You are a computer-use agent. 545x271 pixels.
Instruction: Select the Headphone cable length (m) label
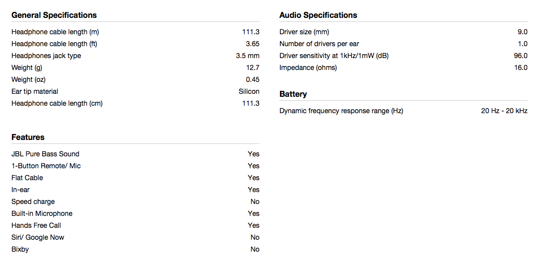point(55,32)
